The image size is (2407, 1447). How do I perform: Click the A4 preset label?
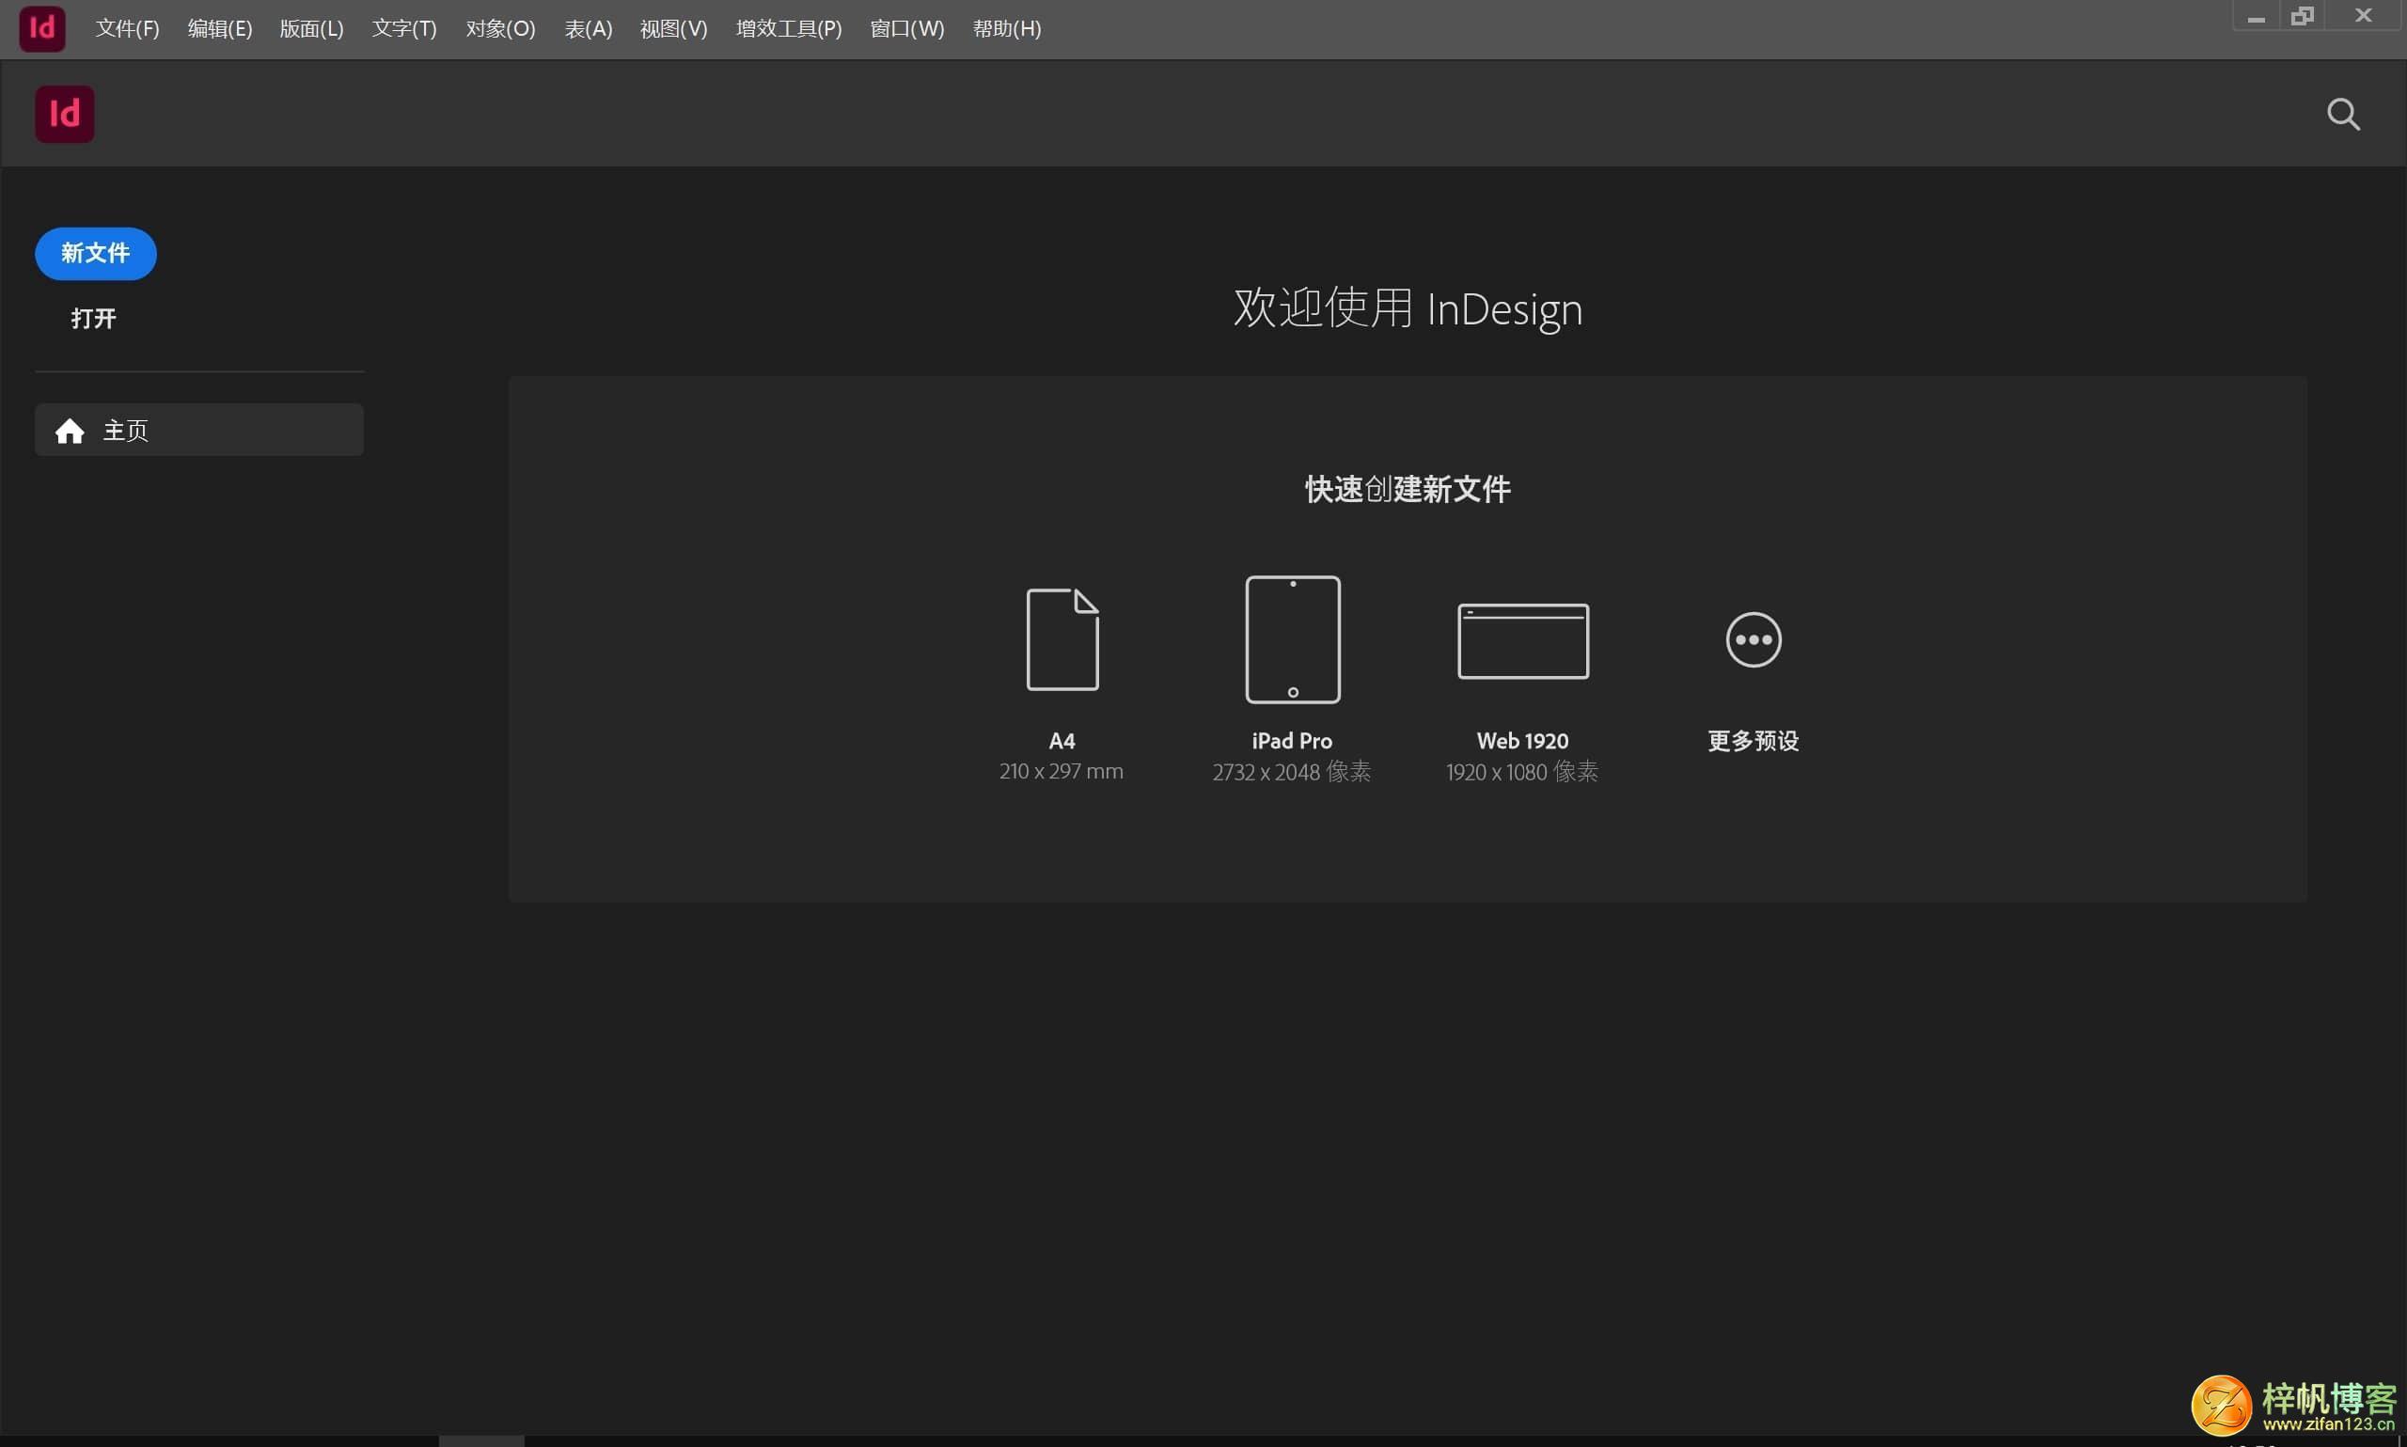pos(1062,740)
